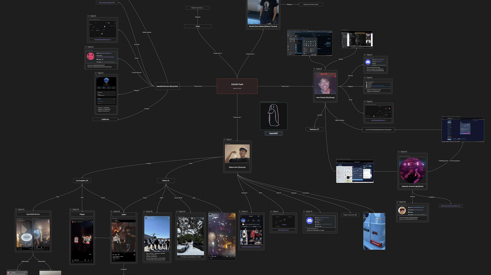This screenshot has height=275, width=491.
Task: Open the private jet group photo
Action: [x=157, y=234]
